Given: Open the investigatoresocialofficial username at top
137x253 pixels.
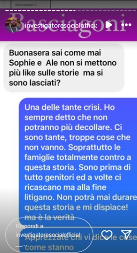Looking at the screenshot, I should [61, 25].
